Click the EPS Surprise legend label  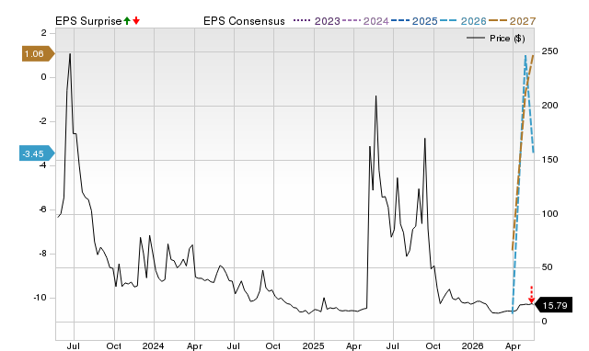[88, 21]
